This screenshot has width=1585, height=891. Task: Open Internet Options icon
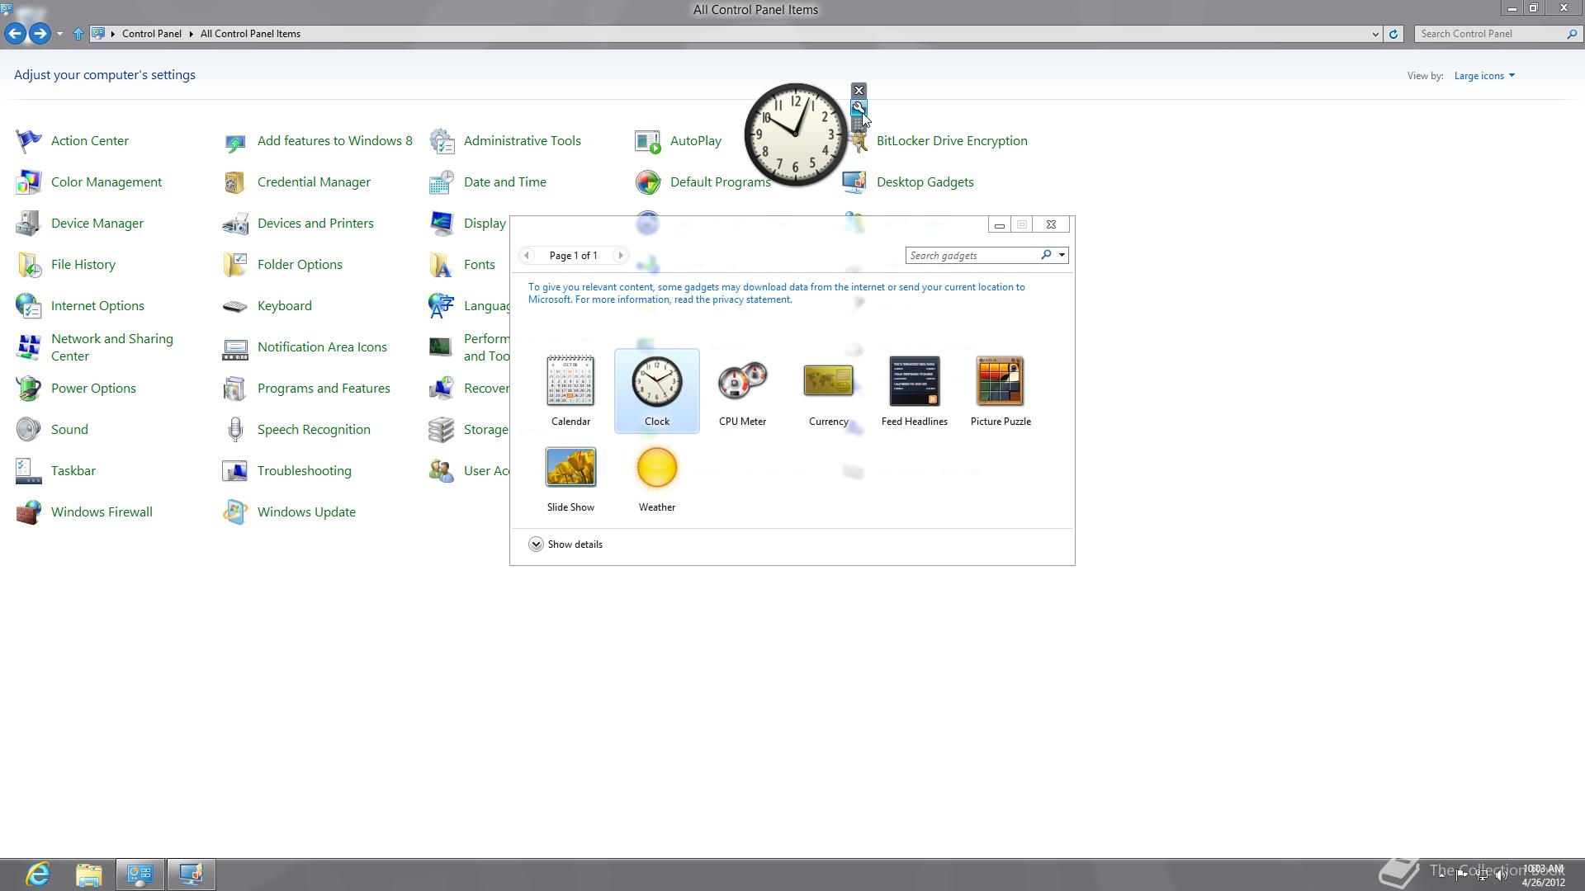[x=28, y=306]
